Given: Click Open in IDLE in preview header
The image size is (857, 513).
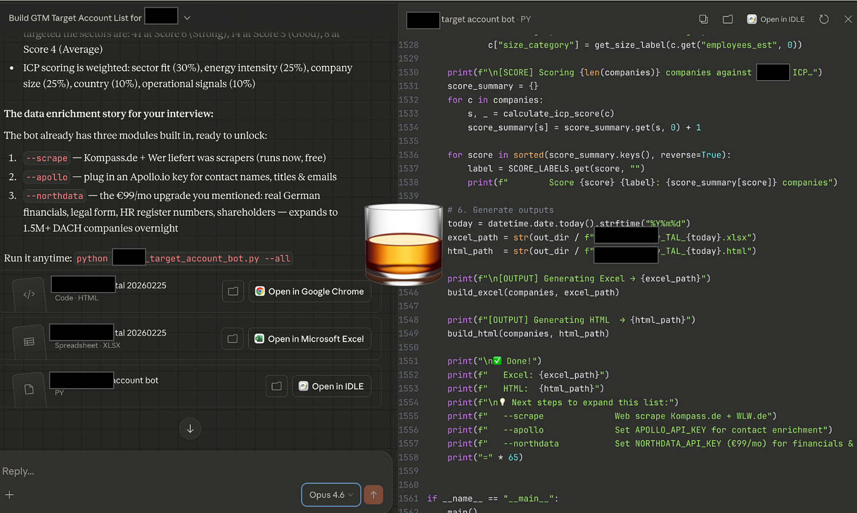Looking at the screenshot, I should click(x=776, y=19).
